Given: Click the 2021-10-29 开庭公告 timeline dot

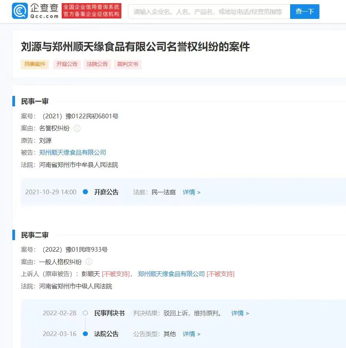Looking at the screenshot, I should tap(85, 192).
